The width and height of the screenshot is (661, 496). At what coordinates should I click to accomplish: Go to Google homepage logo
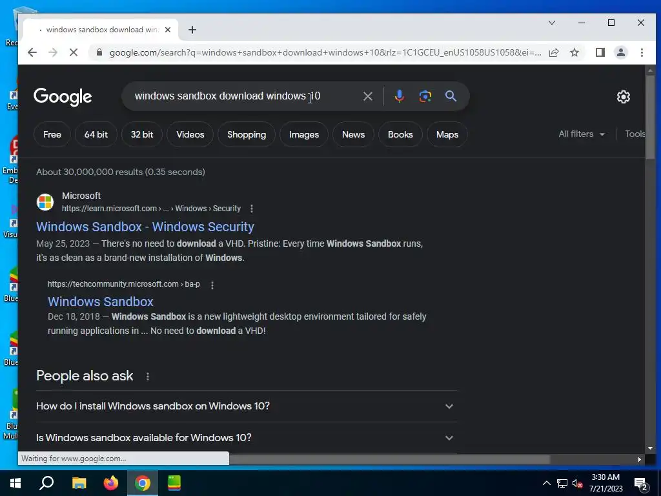(x=63, y=97)
